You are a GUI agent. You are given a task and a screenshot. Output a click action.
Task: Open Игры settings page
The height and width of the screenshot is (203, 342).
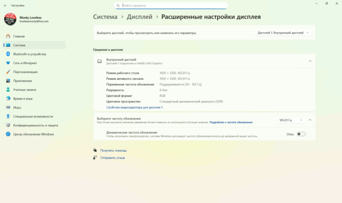35,108
